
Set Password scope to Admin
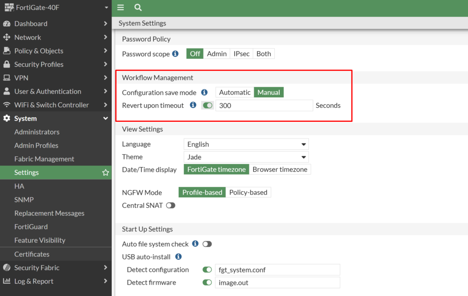click(217, 54)
